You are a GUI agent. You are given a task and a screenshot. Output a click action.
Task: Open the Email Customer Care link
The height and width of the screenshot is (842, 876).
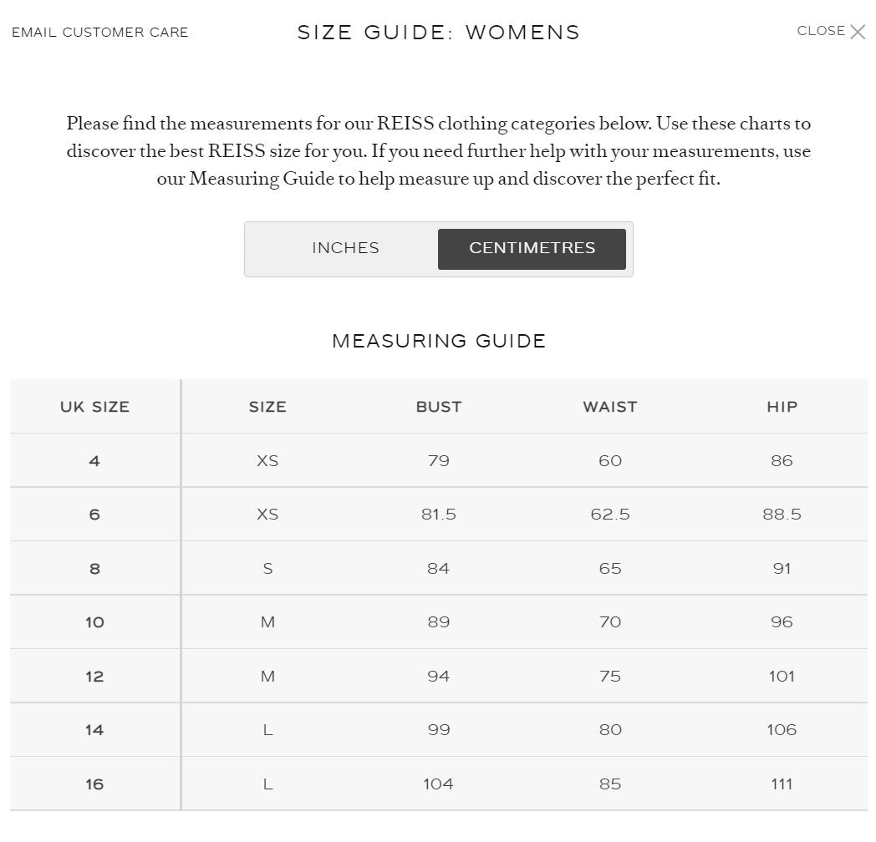[100, 33]
